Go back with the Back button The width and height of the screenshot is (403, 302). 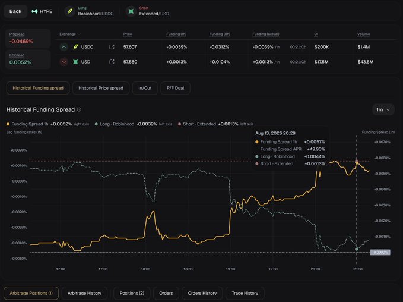15,11
